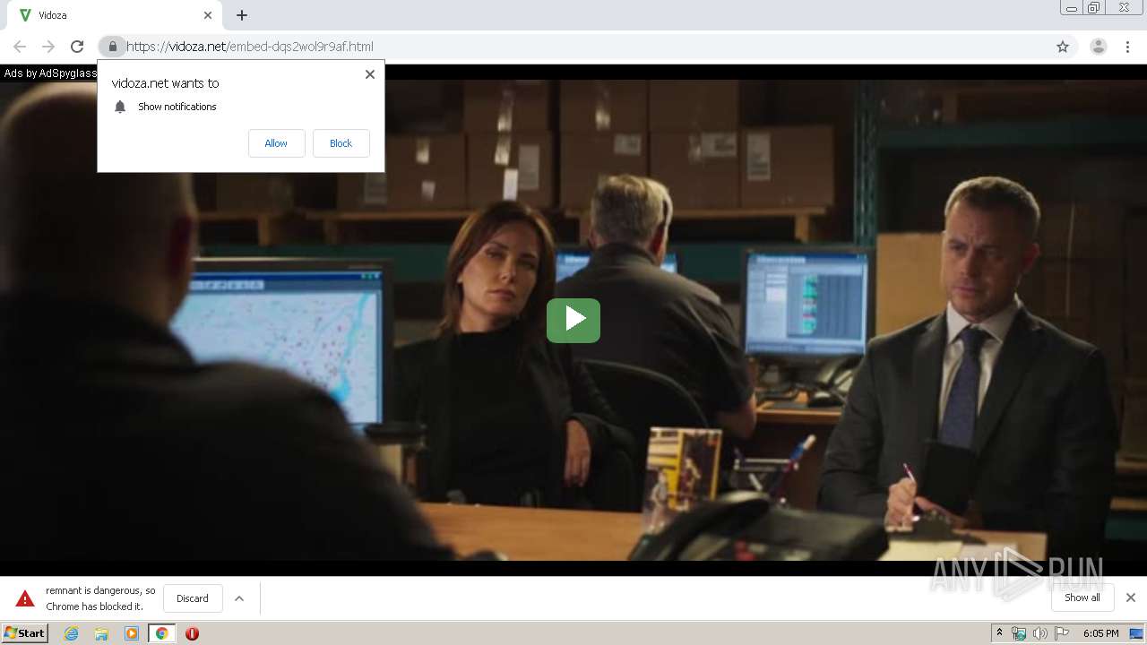Block notifications from vidoza.net

click(x=341, y=143)
